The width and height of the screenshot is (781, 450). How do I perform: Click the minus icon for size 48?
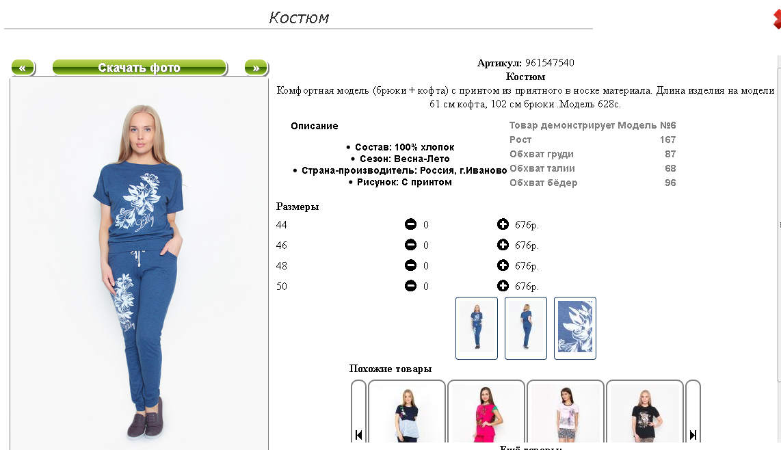410,265
